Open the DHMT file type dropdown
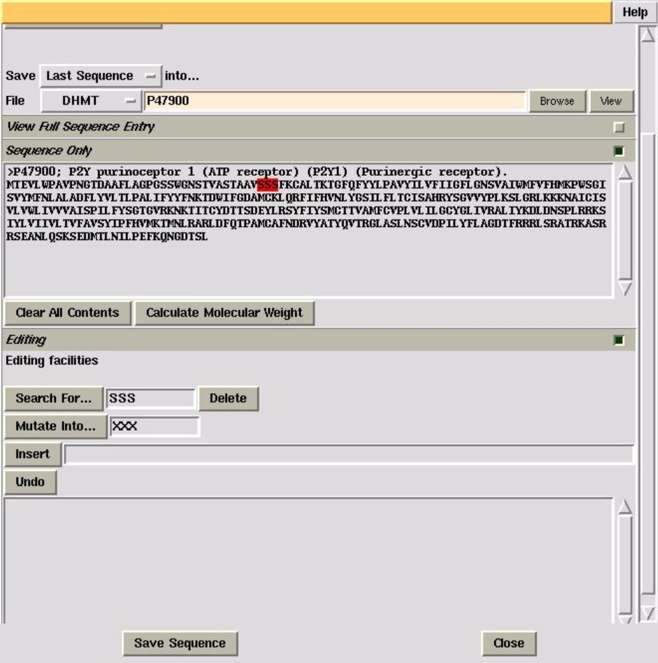Screen dimensions: 658x663 point(91,102)
